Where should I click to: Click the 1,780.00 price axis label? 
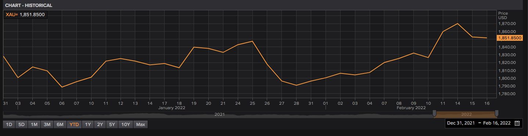tap(507, 94)
